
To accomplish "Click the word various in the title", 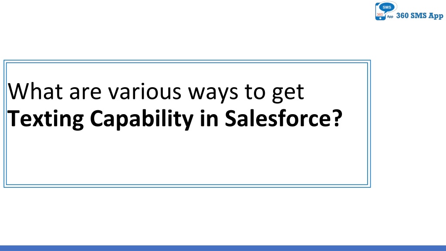I will (145, 92).
